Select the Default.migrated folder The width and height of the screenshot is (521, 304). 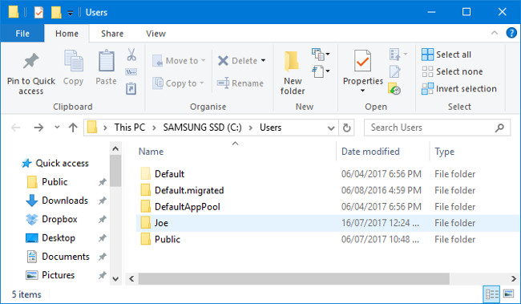tap(182, 190)
